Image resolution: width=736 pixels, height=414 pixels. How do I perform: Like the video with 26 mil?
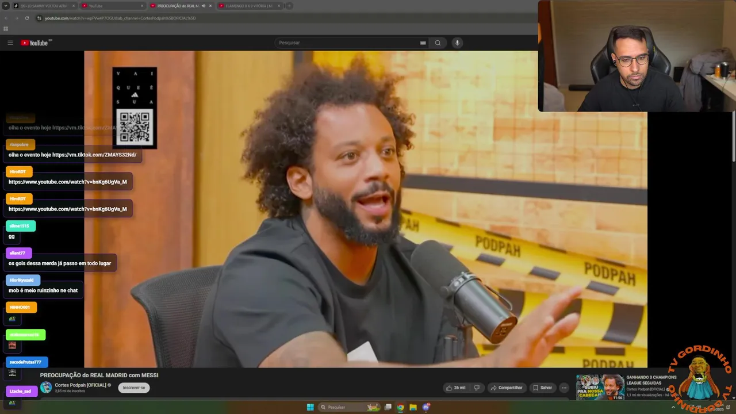[456, 388]
